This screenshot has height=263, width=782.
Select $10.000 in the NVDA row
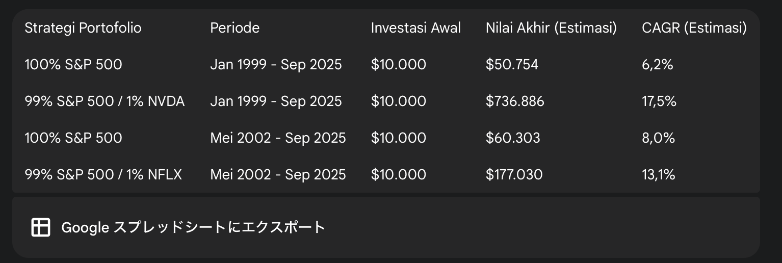pos(399,101)
